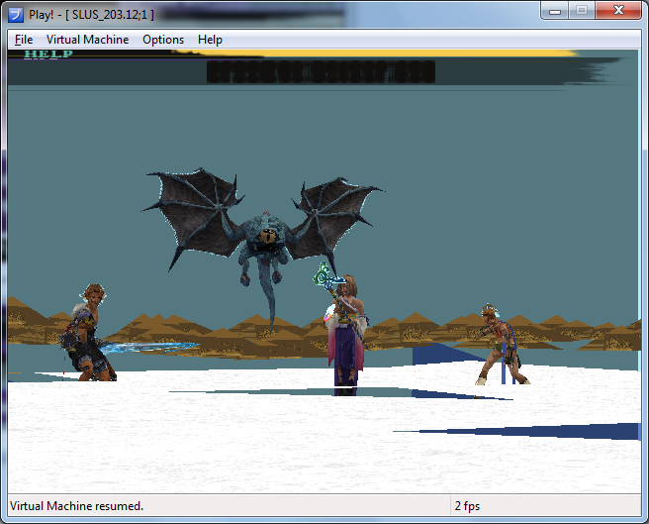Open the File menu
This screenshot has width=649, height=524.
click(24, 40)
